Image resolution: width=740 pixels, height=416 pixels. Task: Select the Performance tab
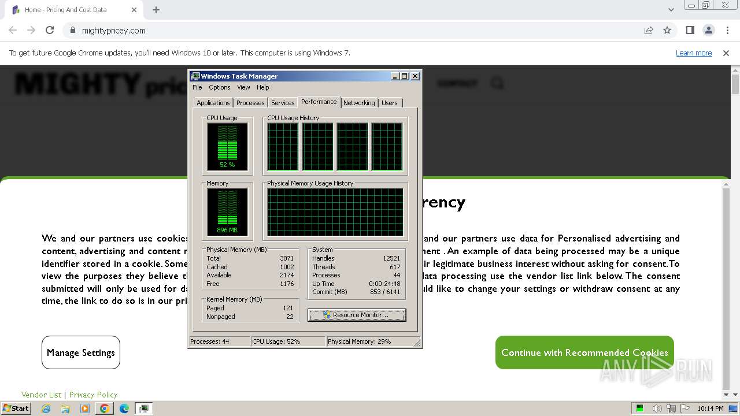point(319,102)
